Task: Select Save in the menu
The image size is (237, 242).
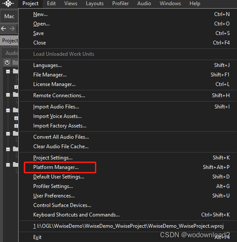Action: tap(128, 33)
